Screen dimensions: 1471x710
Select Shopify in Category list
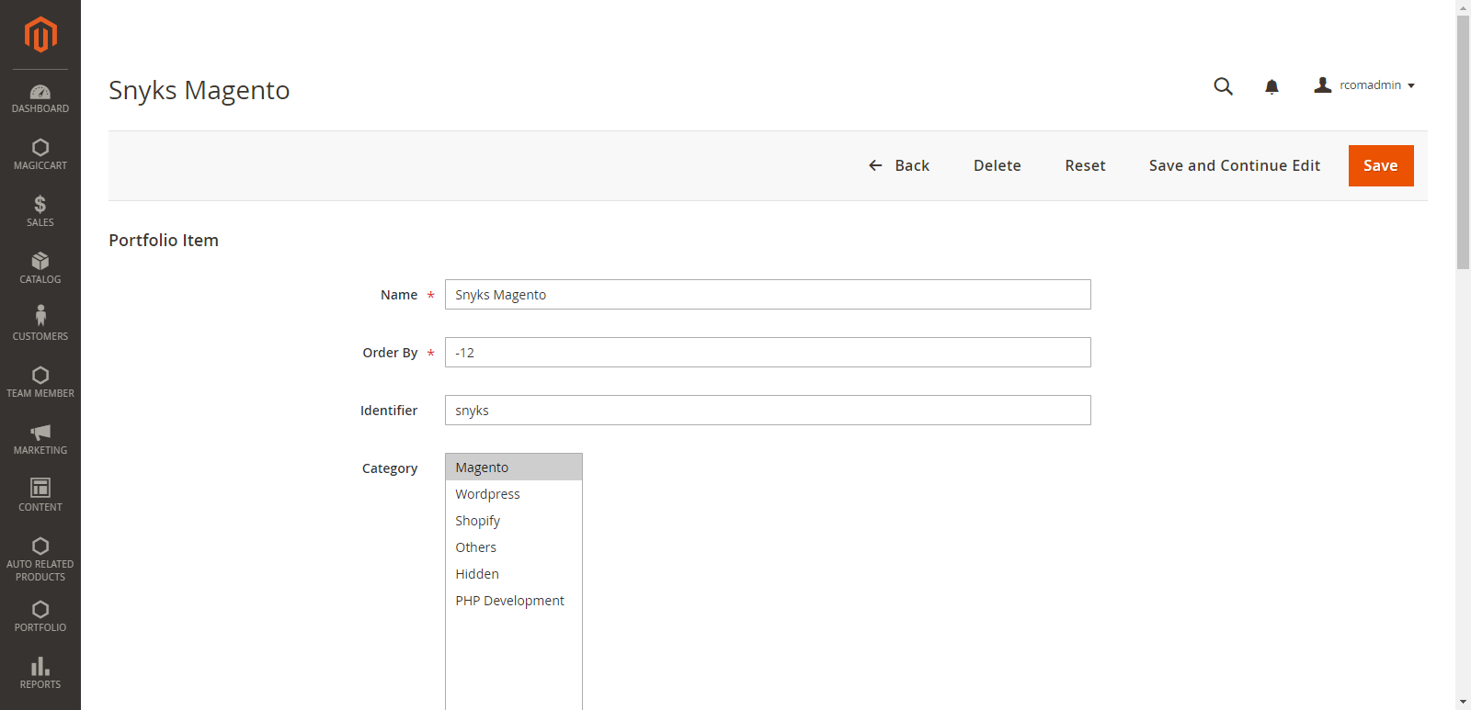click(514, 521)
